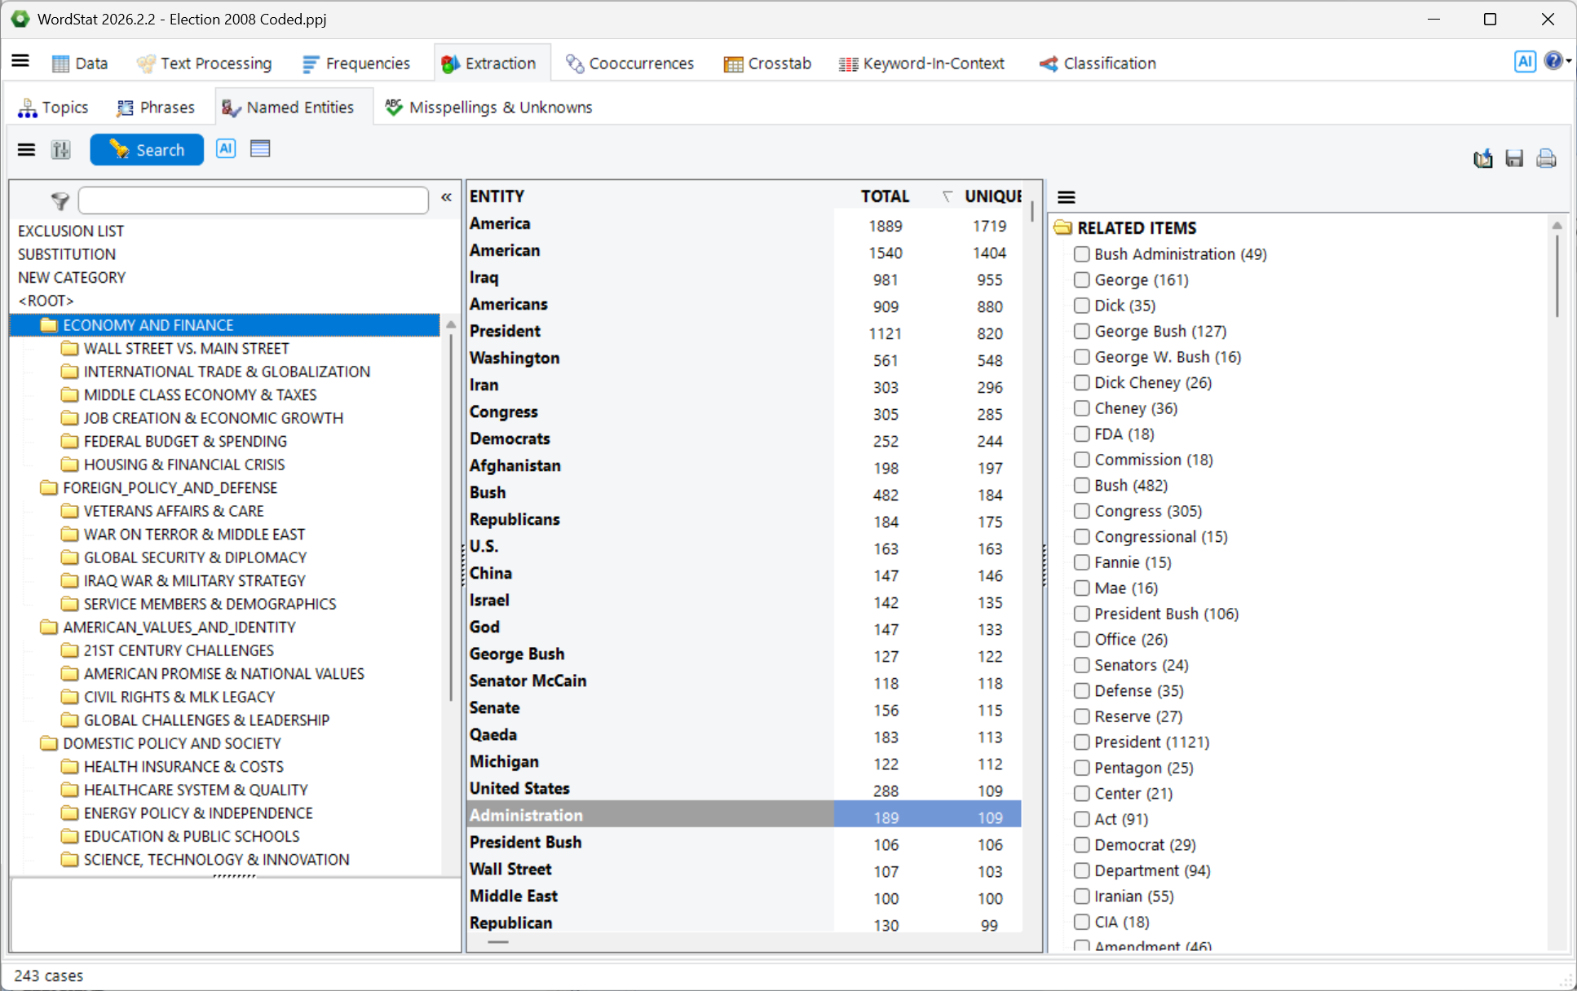
Task: Open the AI assistant icon in top bar
Action: pos(1525,61)
